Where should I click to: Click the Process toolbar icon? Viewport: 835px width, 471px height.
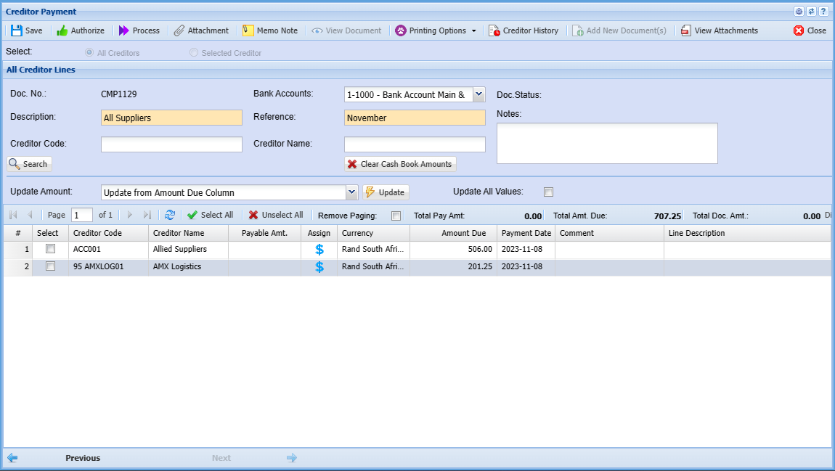(124, 30)
